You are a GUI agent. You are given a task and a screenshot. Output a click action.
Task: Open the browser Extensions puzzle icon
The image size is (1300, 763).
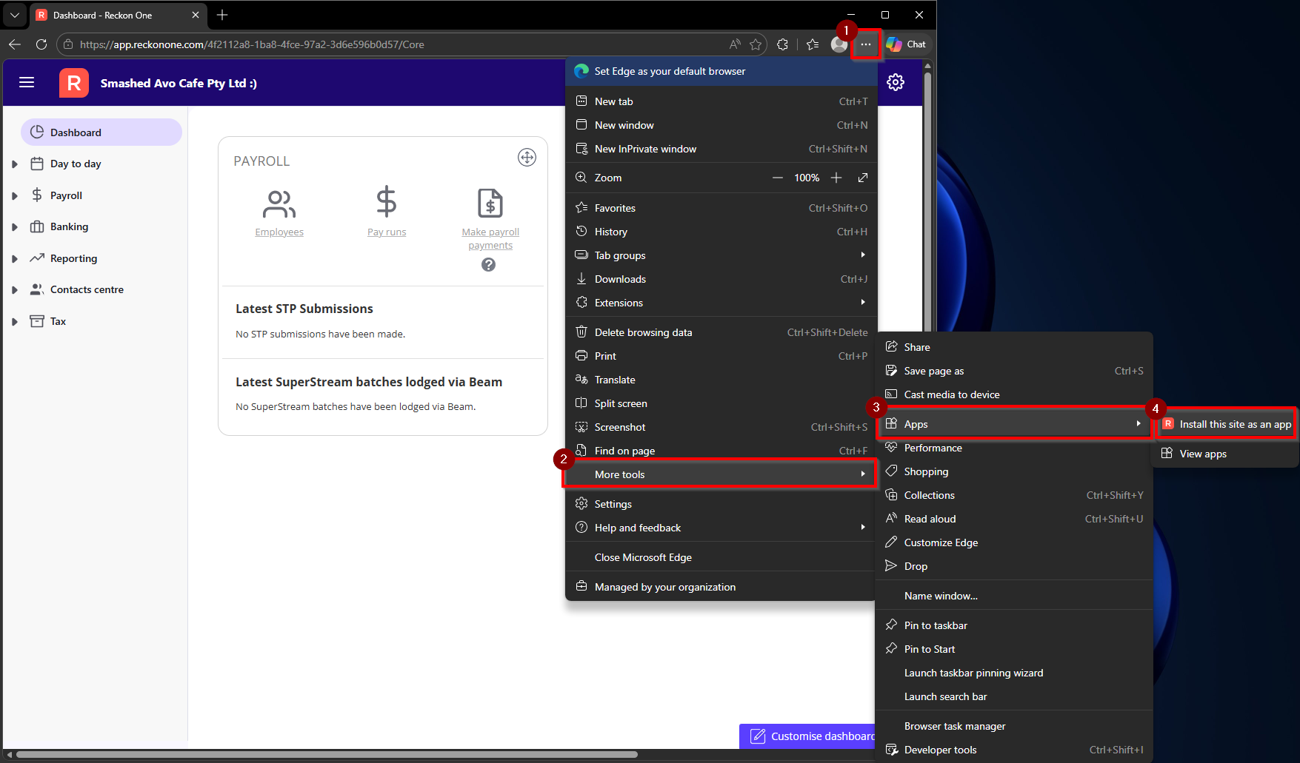pos(783,44)
